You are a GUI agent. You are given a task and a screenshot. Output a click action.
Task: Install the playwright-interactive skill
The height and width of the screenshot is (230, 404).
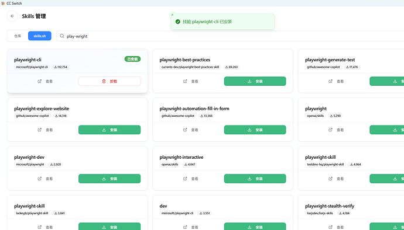[255, 179]
